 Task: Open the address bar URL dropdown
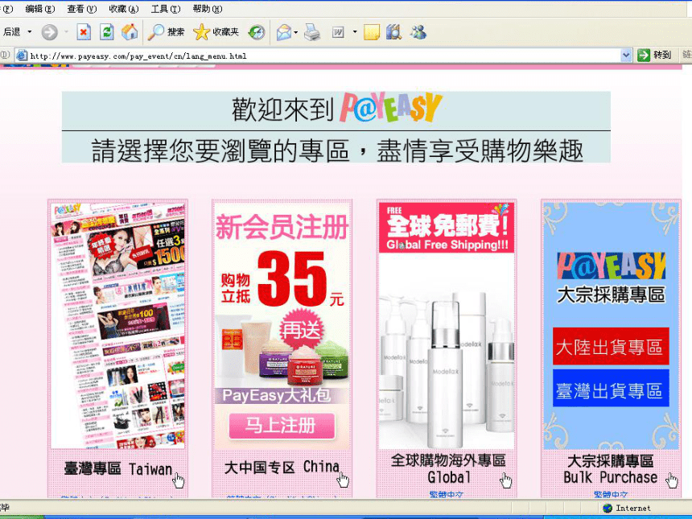(626, 56)
